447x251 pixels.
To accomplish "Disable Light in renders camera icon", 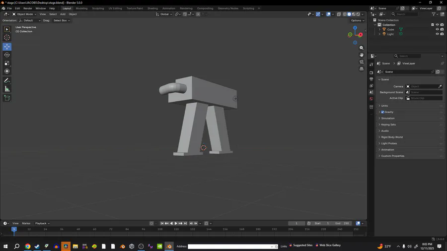I will pos(442,34).
